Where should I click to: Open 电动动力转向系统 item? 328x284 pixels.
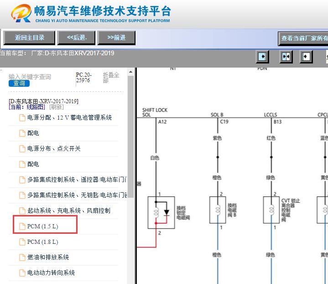51,273
